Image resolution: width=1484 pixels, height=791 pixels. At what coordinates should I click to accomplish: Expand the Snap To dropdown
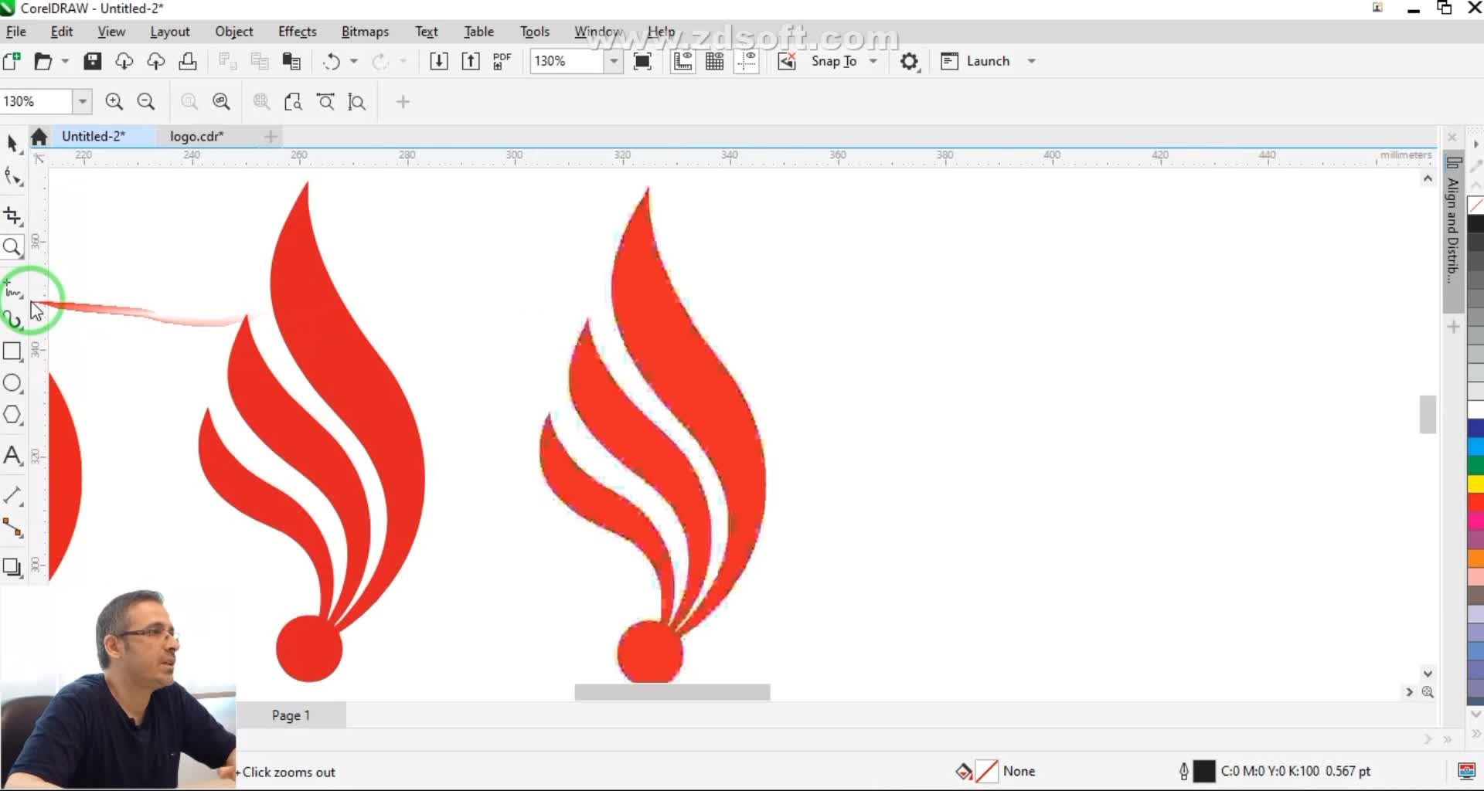873,62
